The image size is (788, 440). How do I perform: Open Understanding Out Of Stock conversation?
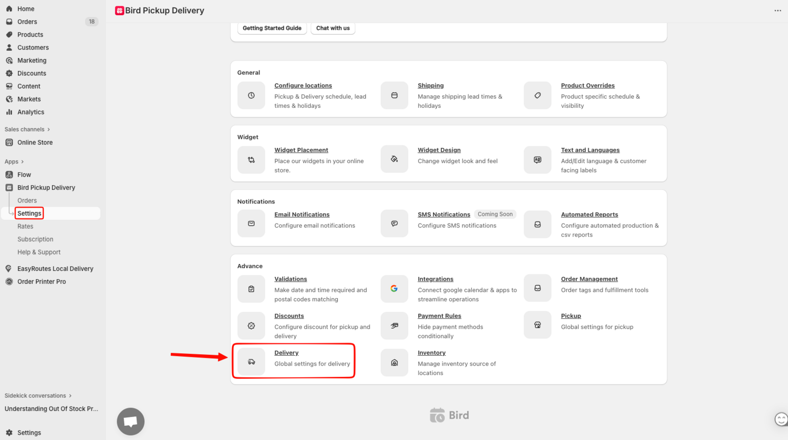[51, 408]
